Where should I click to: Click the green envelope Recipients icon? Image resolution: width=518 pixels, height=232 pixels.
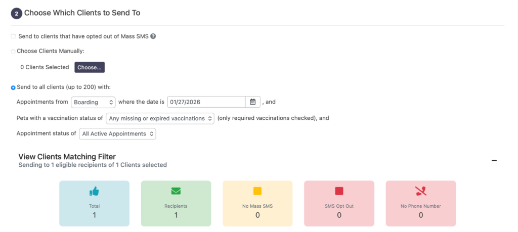176,191
